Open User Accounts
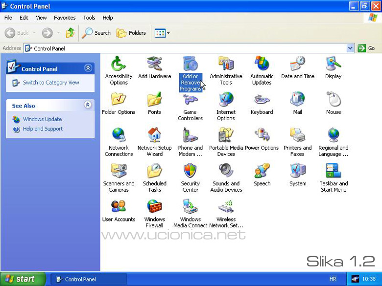 [x=119, y=211]
